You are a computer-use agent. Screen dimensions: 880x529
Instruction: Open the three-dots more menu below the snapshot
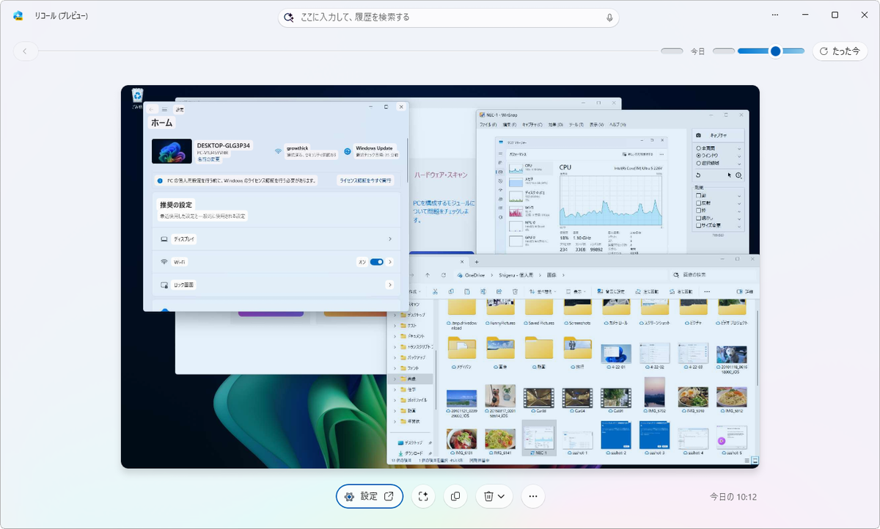click(533, 497)
